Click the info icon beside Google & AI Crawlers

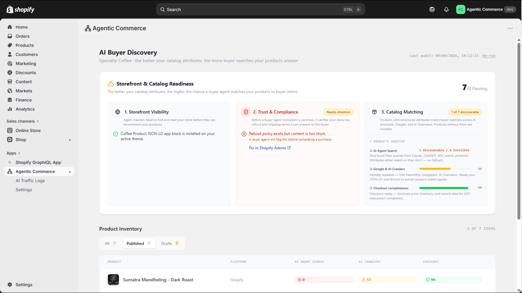coord(371,169)
